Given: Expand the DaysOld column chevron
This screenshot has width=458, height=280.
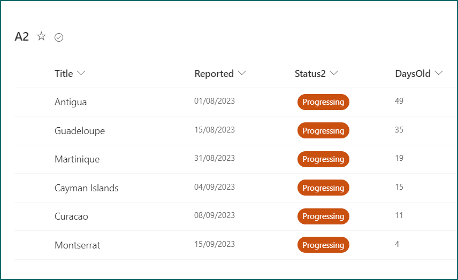Looking at the screenshot, I should coord(438,73).
